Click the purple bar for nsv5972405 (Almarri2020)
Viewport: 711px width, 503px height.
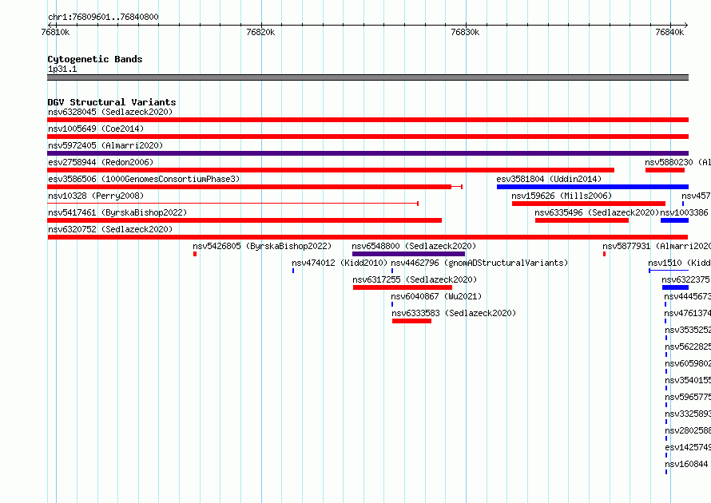(367, 153)
